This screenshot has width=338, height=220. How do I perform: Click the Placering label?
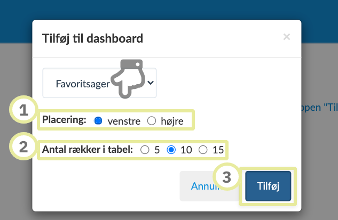(64, 120)
